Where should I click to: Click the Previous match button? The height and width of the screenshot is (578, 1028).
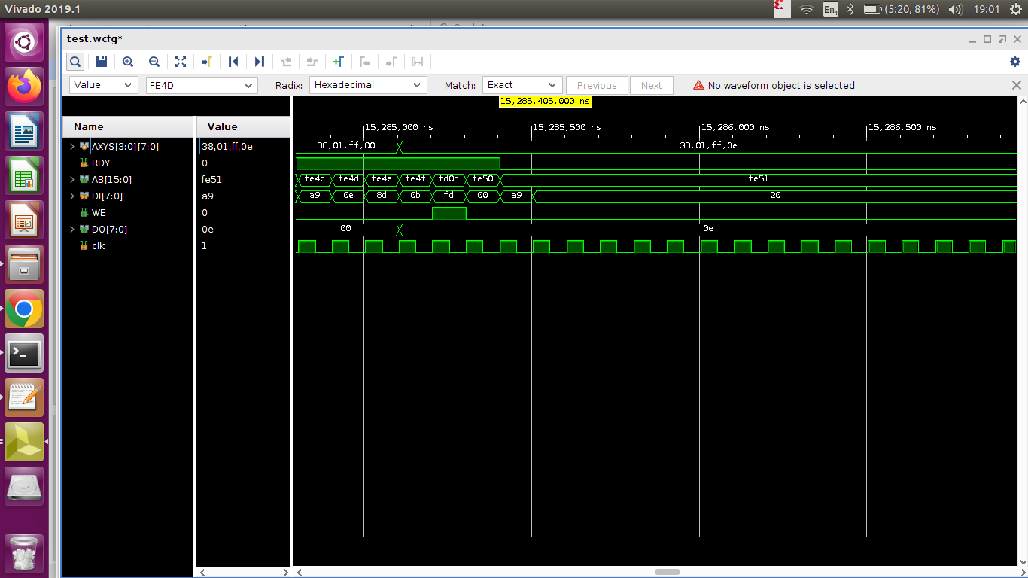(x=597, y=86)
